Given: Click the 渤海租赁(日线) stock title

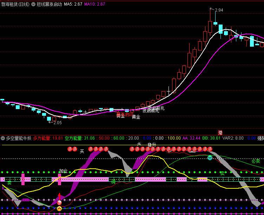Looking at the screenshot, I should [15, 4].
